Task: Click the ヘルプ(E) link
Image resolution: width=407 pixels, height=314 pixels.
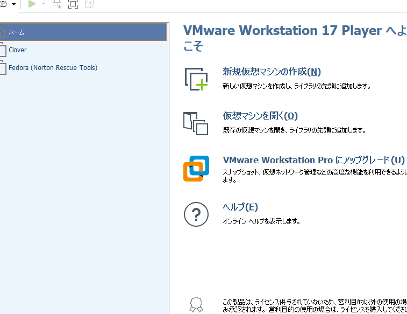Action: [x=240, y=207]
